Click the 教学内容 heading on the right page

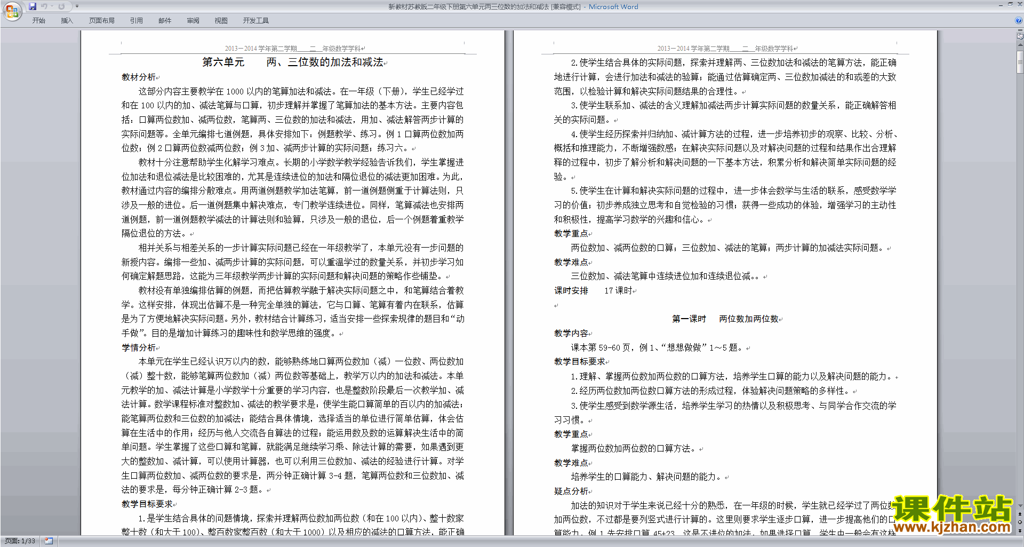click(571, 334)
